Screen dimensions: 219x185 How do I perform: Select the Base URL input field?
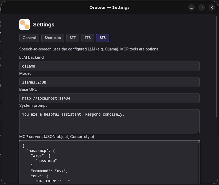click(109, 98)
